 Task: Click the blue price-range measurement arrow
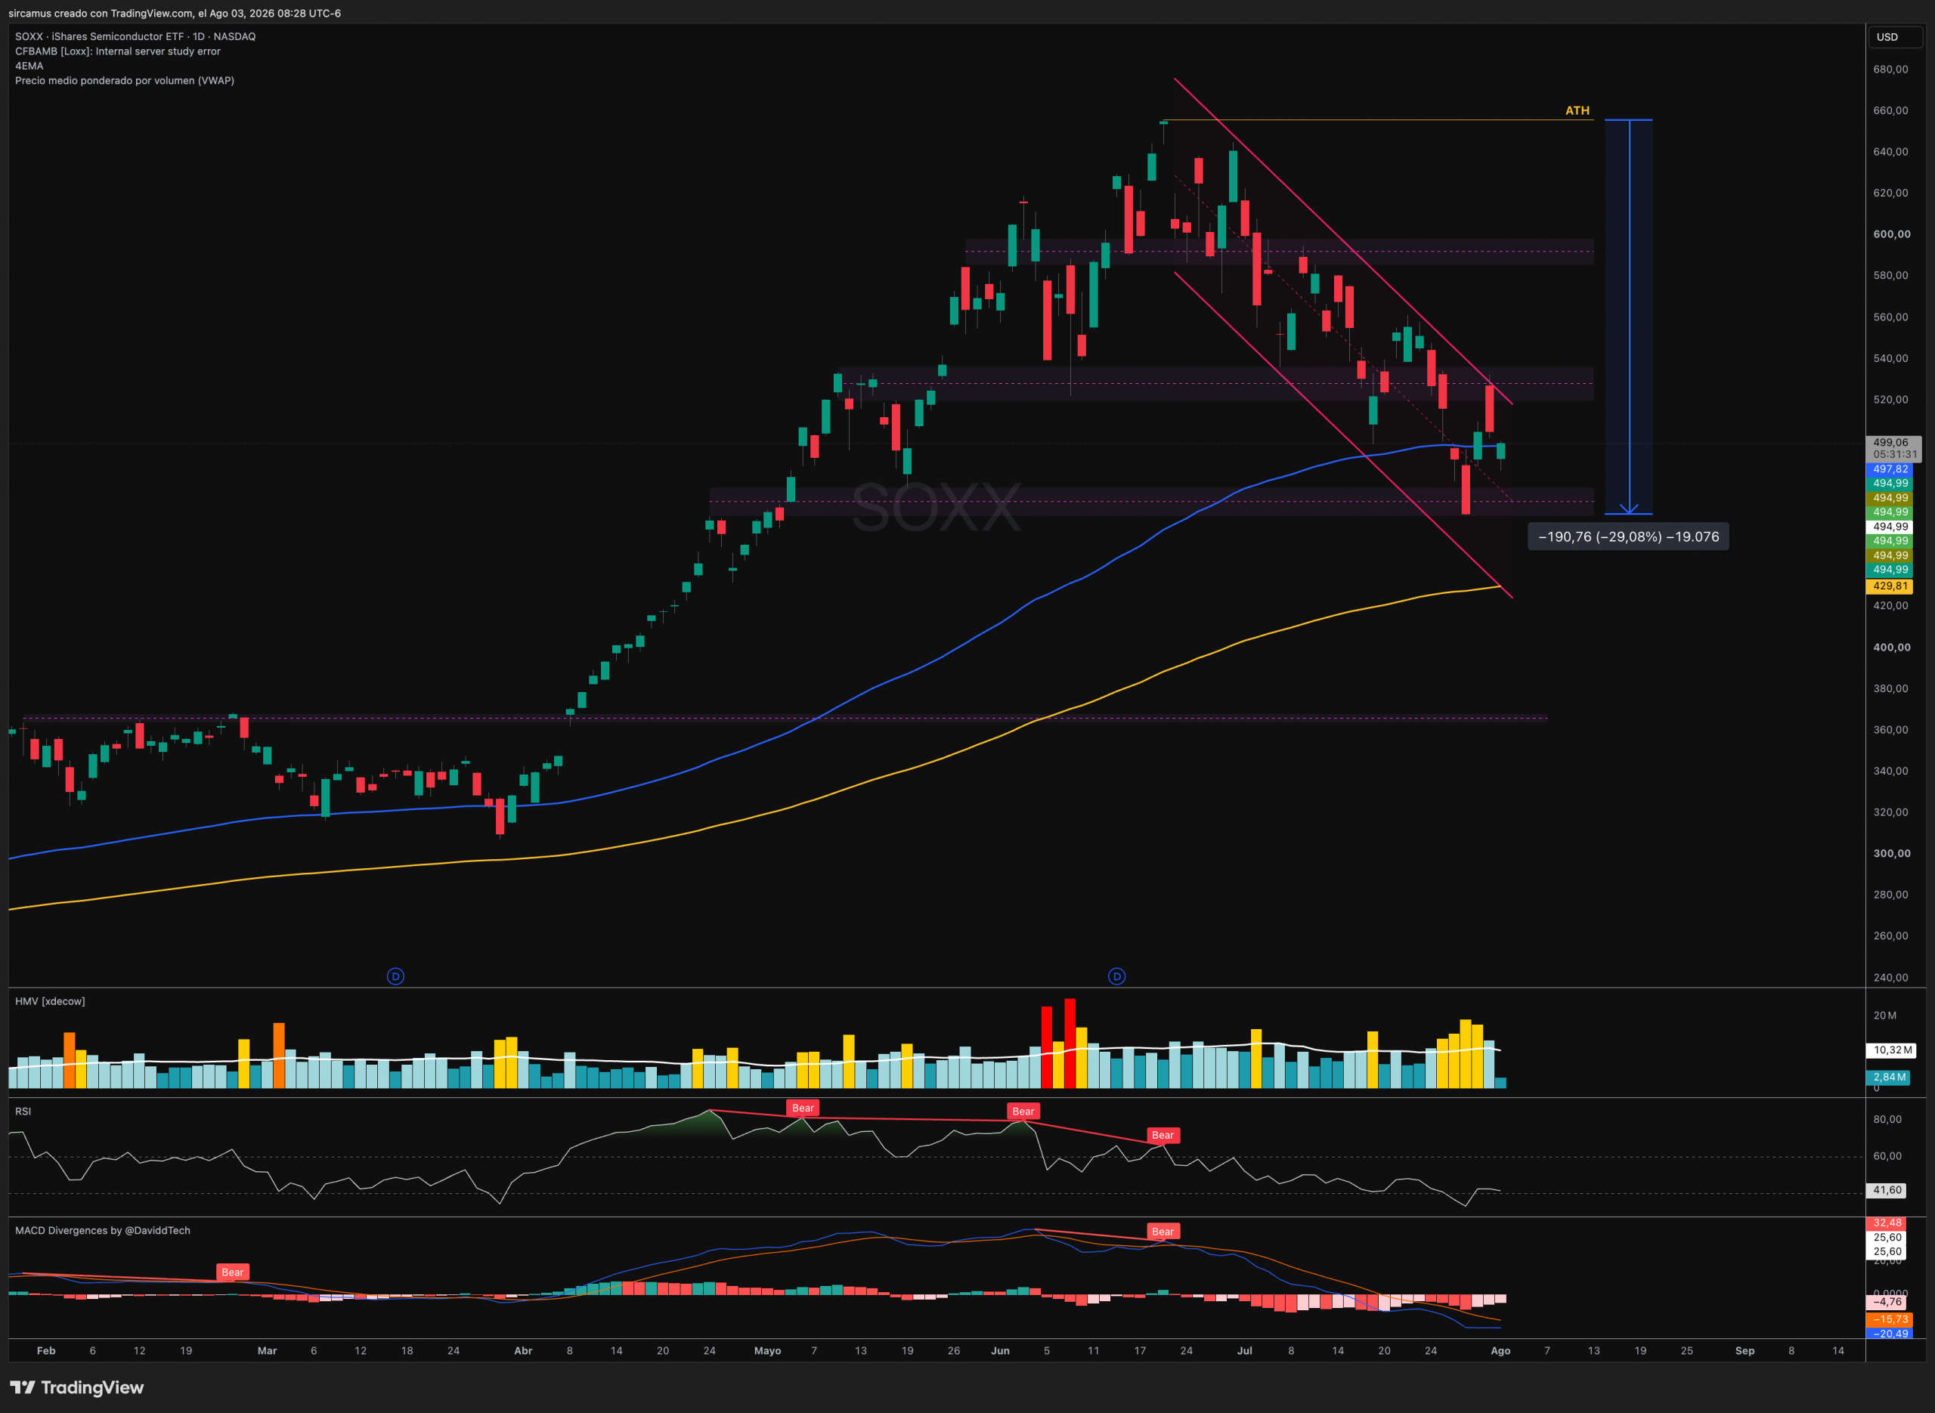(1629, 317)
